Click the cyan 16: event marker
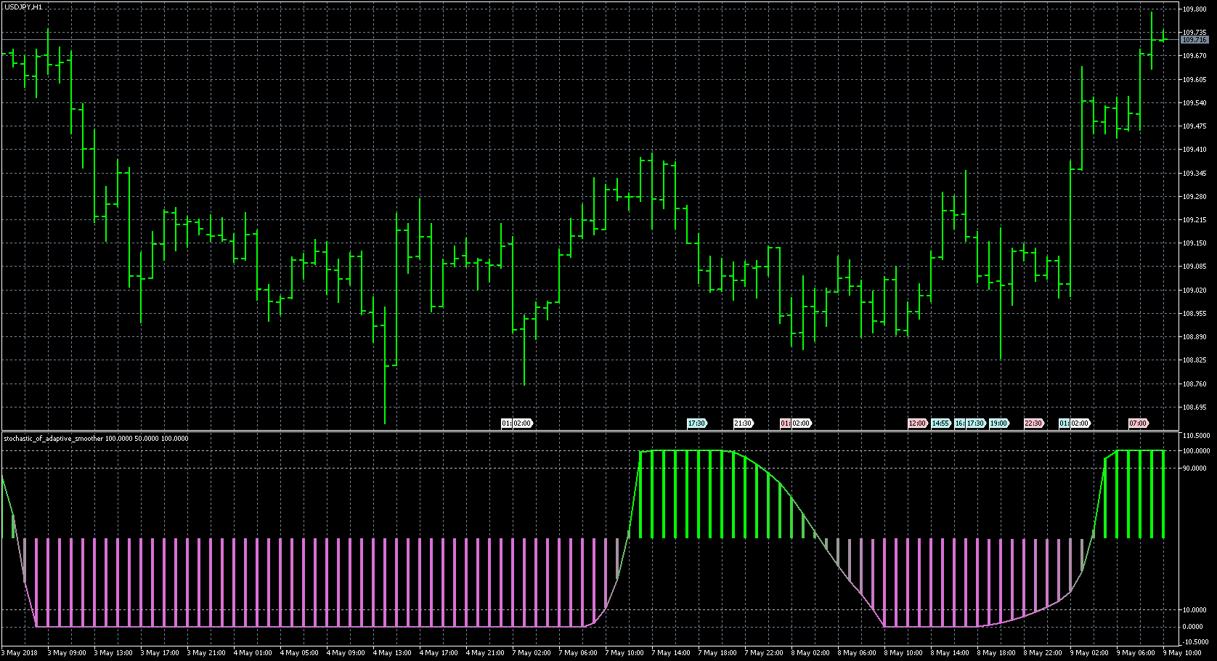 [959, 423]
